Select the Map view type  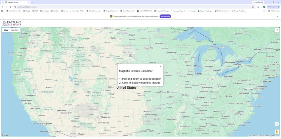(6, 30)
